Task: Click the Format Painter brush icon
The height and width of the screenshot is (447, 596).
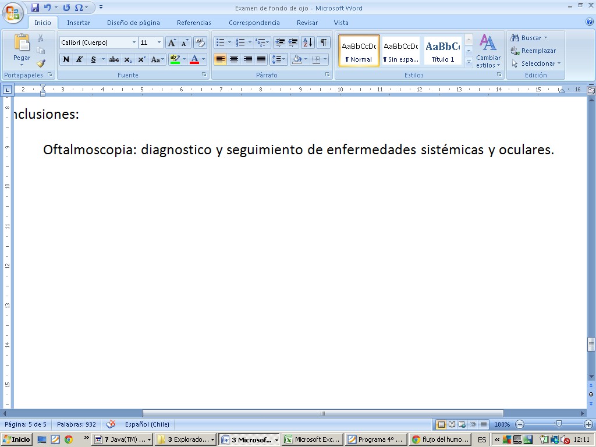Action: (x=41, y=63)
